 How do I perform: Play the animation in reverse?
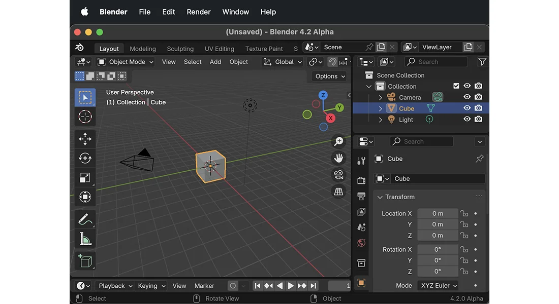pos(280,286)
